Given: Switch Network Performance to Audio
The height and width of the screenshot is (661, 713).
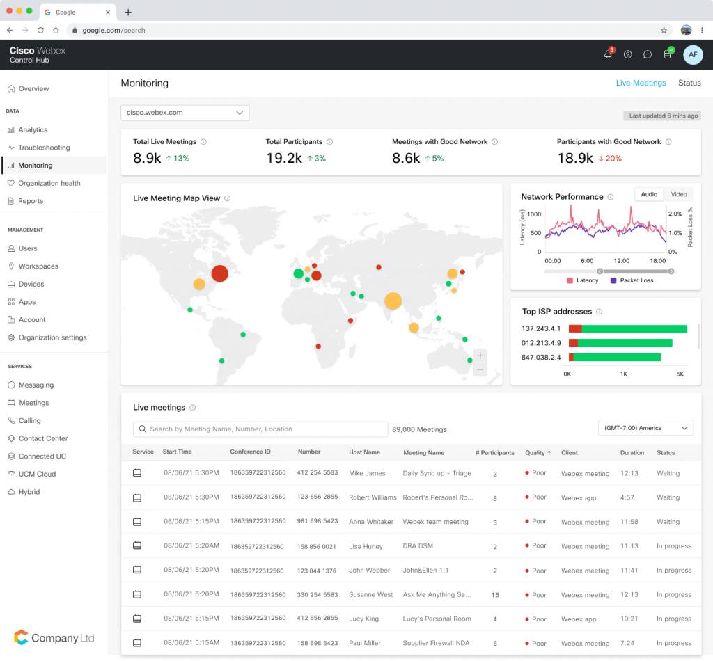Looking at the screenshot, I should 648,194.
